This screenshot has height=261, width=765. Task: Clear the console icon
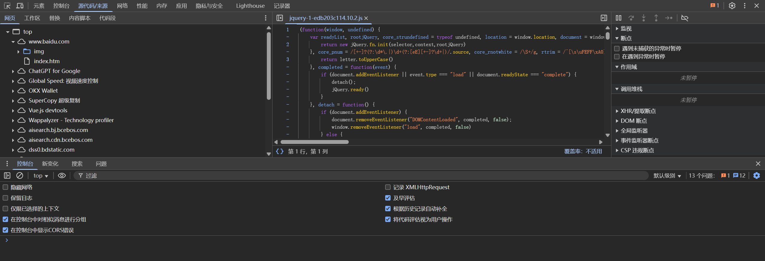pyautogui.click(x=20, y=175)
